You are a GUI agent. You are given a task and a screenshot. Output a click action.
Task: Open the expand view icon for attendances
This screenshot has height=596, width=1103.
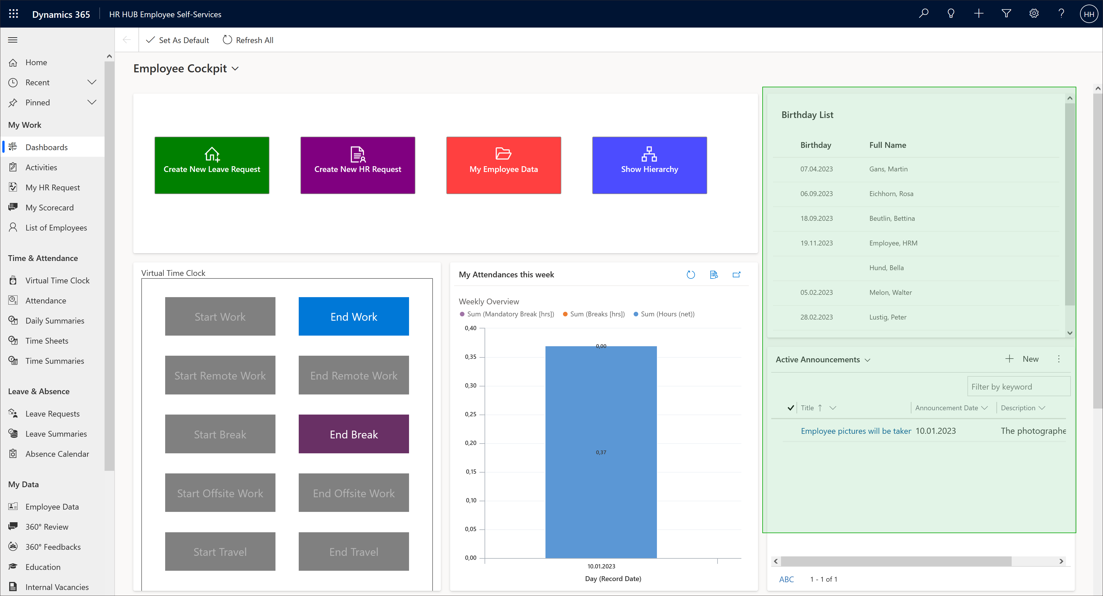(x=736, y=274)
